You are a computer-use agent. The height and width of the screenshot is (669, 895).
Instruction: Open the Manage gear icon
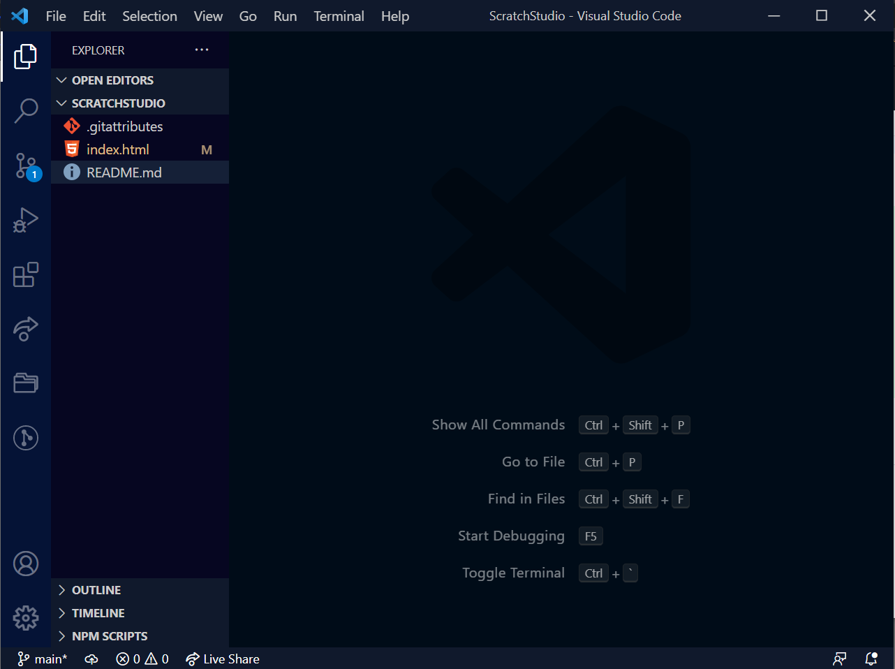[x=26, y=618]
